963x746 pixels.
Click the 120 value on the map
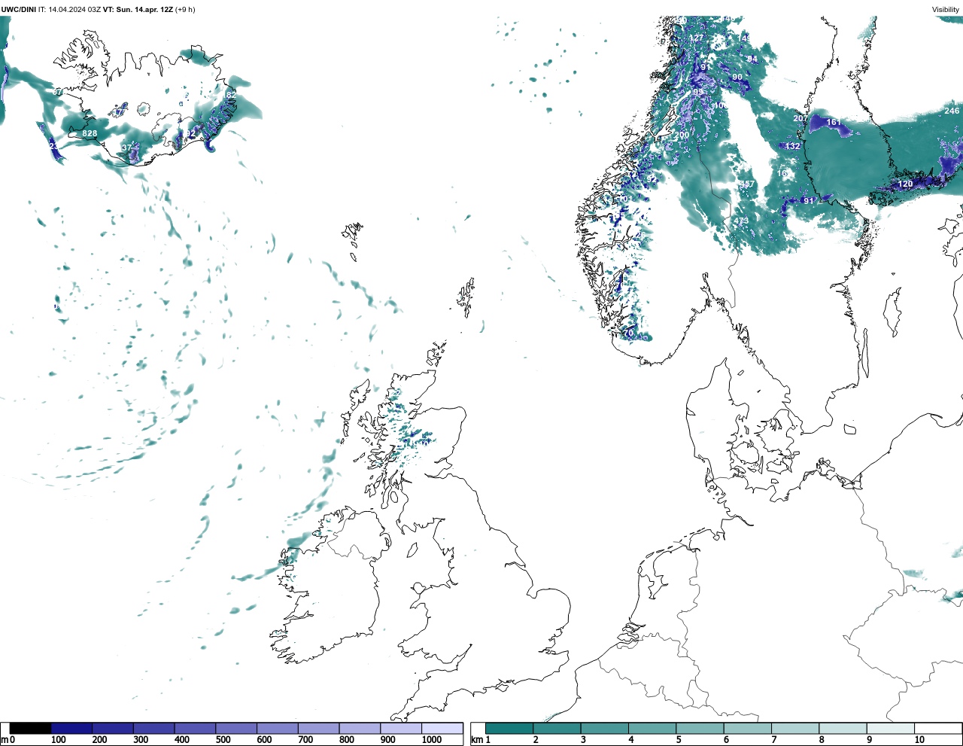pos(906,184)
